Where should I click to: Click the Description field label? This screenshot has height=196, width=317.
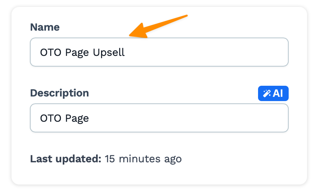pyautogui.click(x=59, y=93)
